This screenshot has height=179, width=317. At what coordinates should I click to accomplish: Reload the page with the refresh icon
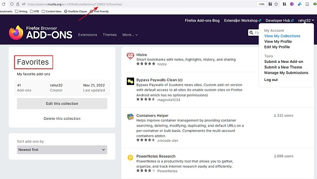coord(4,4)
